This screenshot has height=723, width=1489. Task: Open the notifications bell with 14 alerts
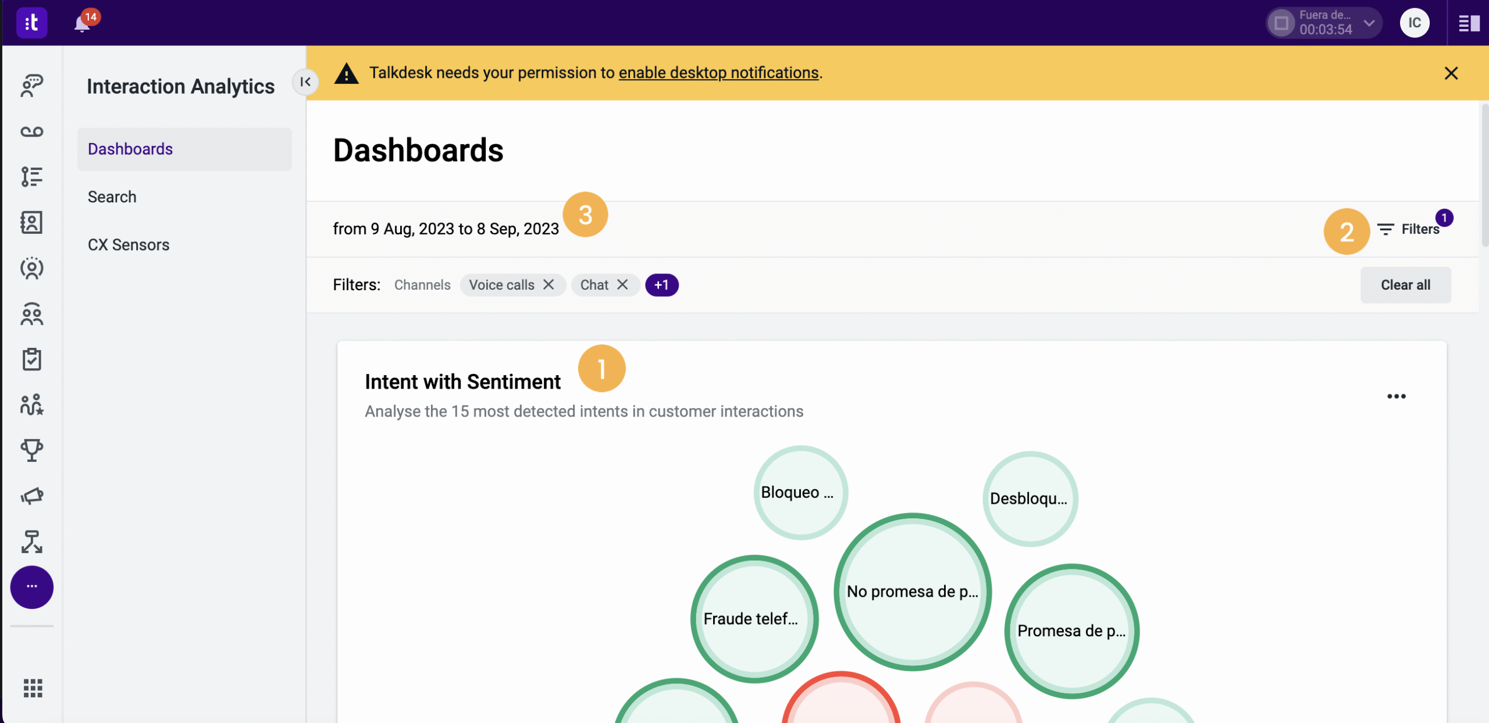click(x=82, y=23)
